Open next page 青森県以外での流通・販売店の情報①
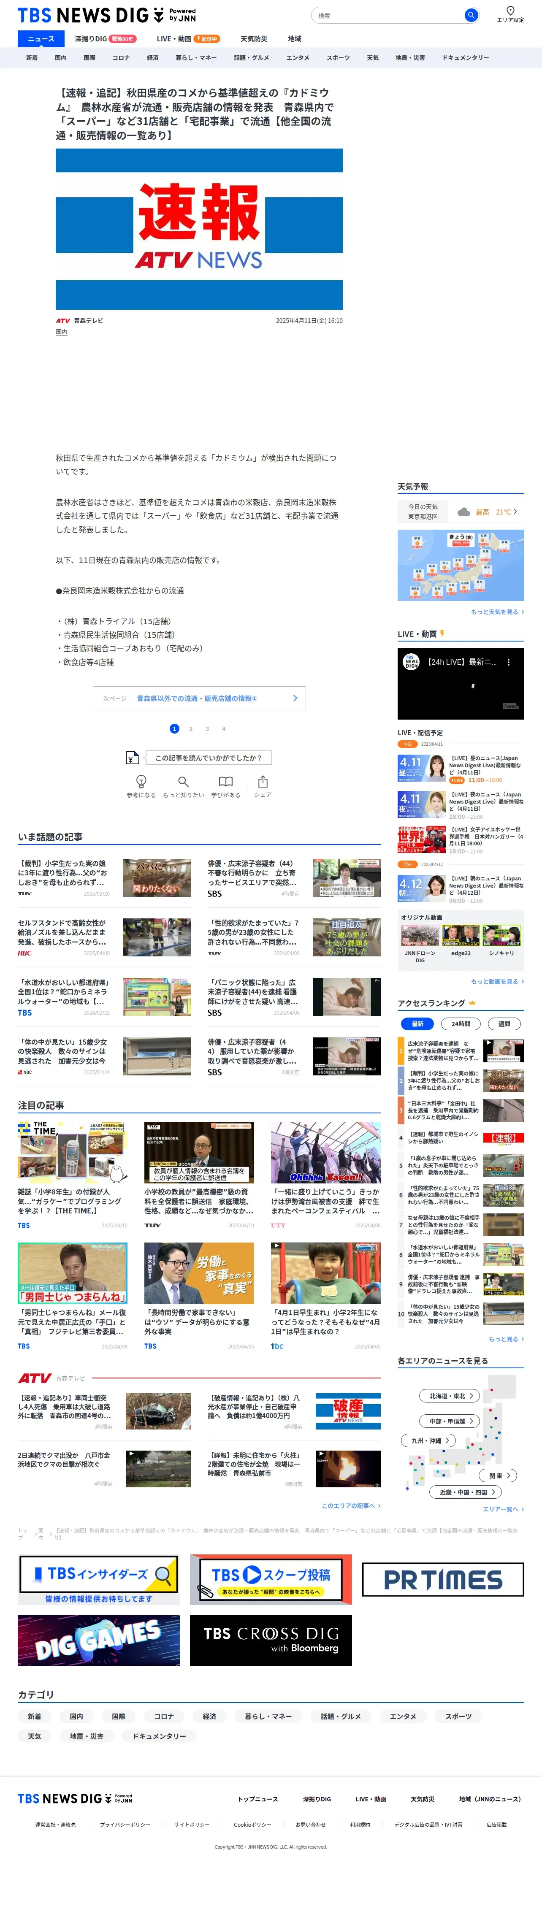This screenshot has height=1906, width=542. [199, 698]
